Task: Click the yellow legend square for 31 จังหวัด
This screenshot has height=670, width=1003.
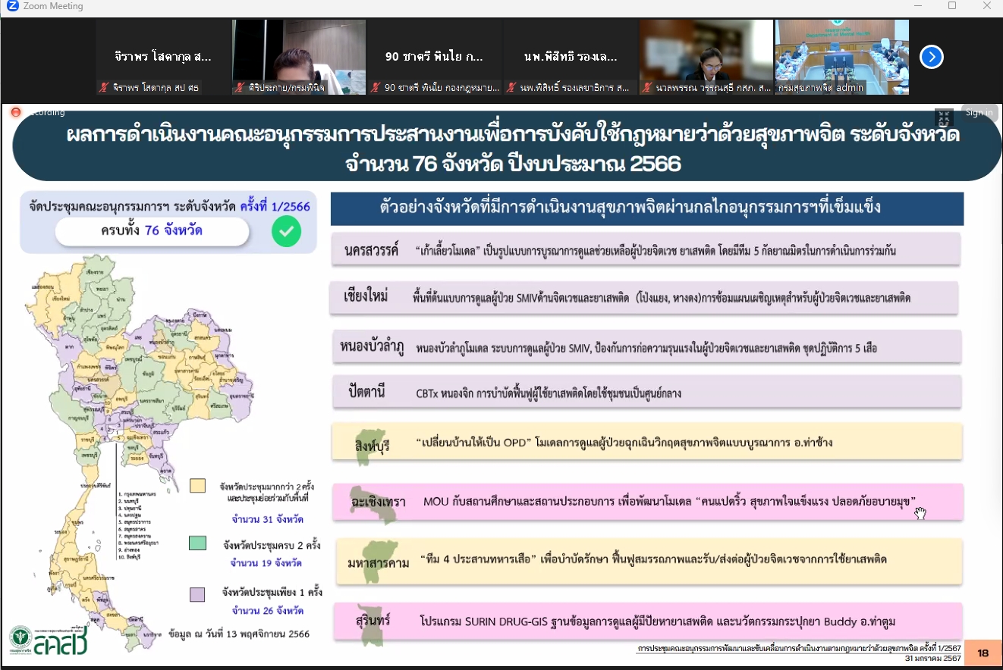Action: (x=198, y=486)
